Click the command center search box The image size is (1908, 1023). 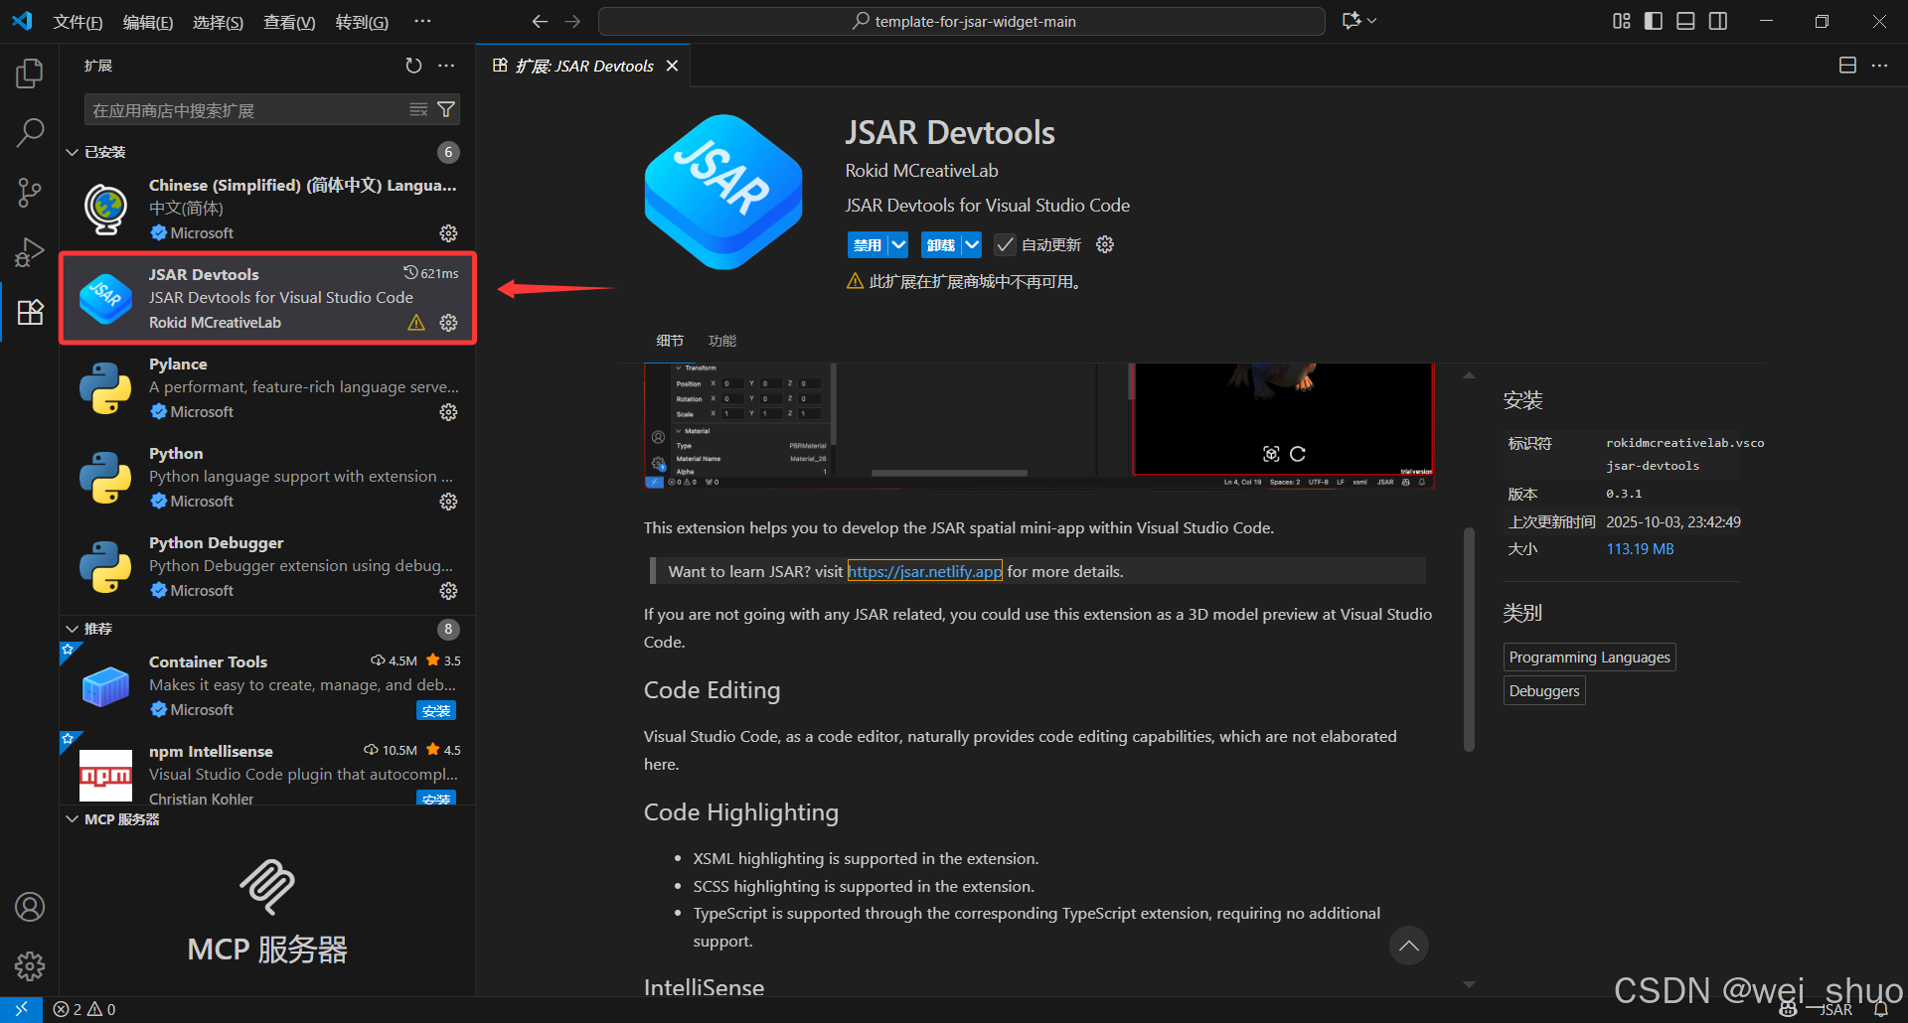coord(962,21)
